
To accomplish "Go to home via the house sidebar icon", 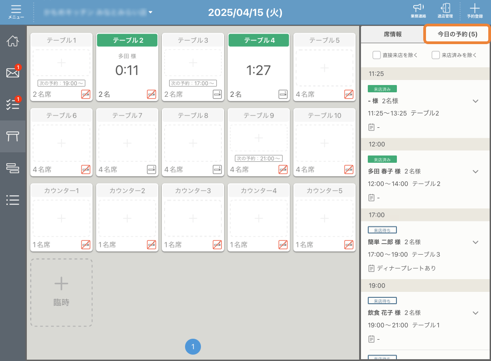I will tap(13, 41).
